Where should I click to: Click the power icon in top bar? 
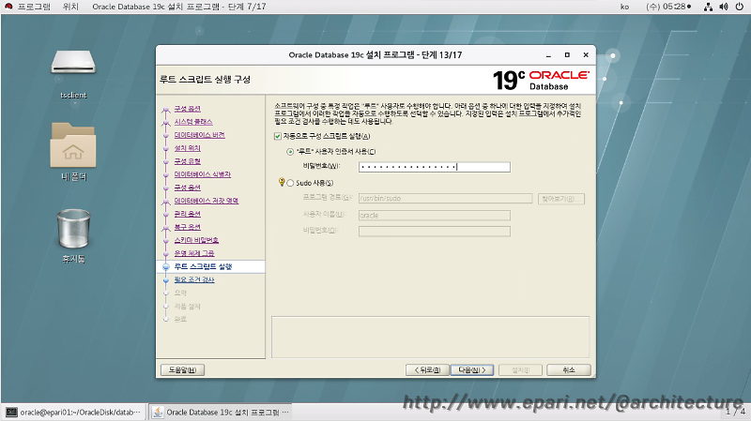point(740,7)
